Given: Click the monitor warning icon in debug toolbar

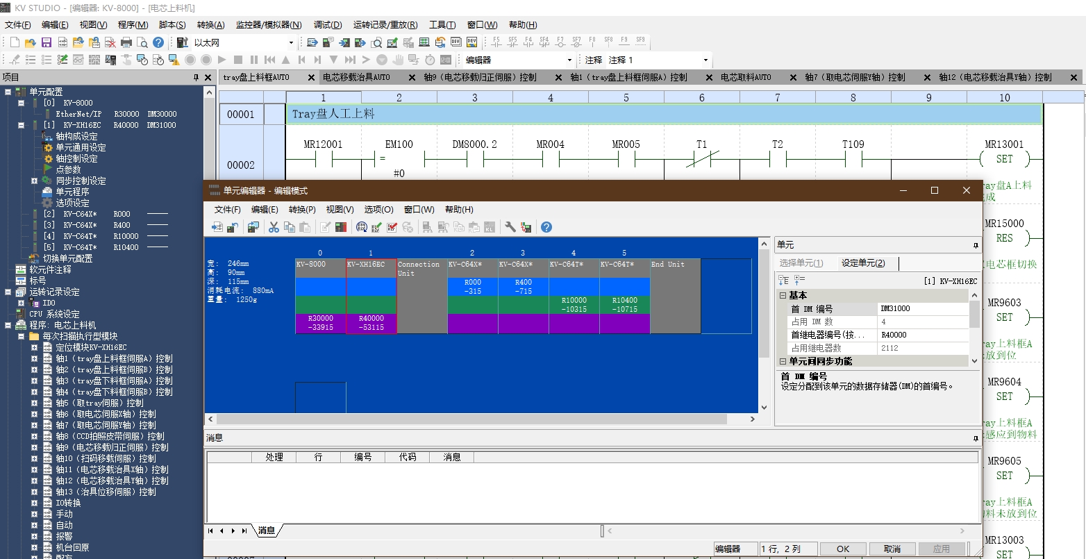Looking at the screenshot, I should [x=174, y=60].
